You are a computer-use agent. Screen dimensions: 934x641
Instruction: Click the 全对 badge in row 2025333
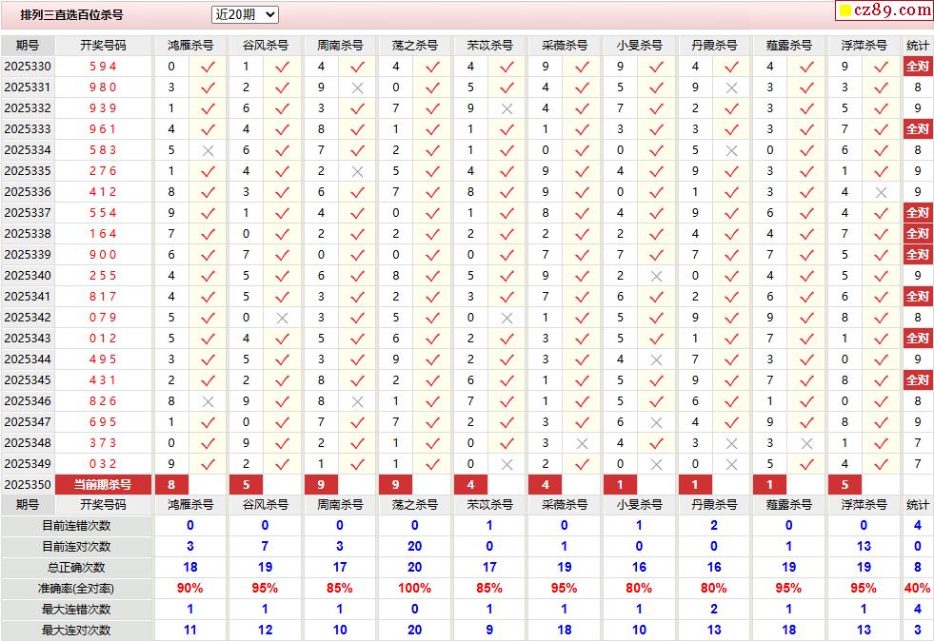click(917, 129)
